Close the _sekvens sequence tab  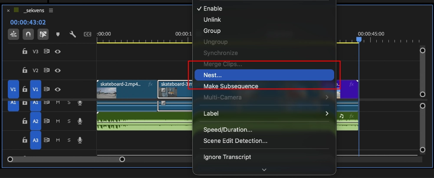(x=8, y=10)
